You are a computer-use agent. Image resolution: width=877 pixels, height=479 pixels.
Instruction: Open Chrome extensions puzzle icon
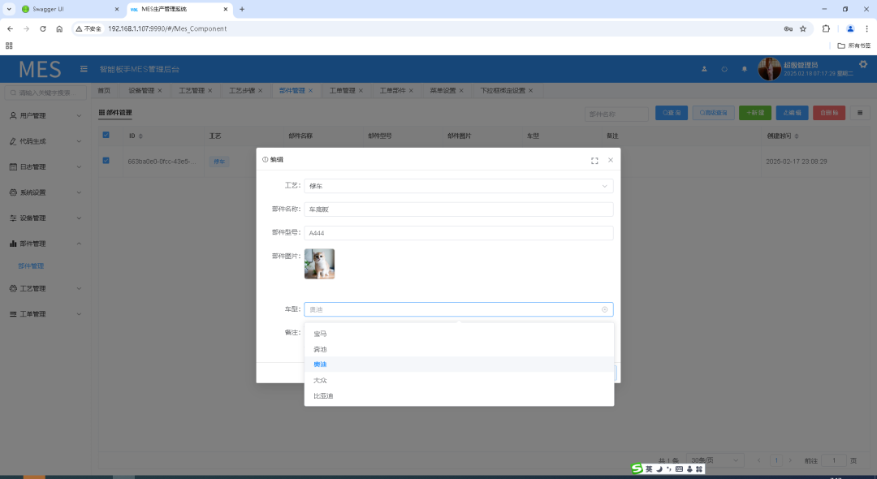[x=826, y=28]
